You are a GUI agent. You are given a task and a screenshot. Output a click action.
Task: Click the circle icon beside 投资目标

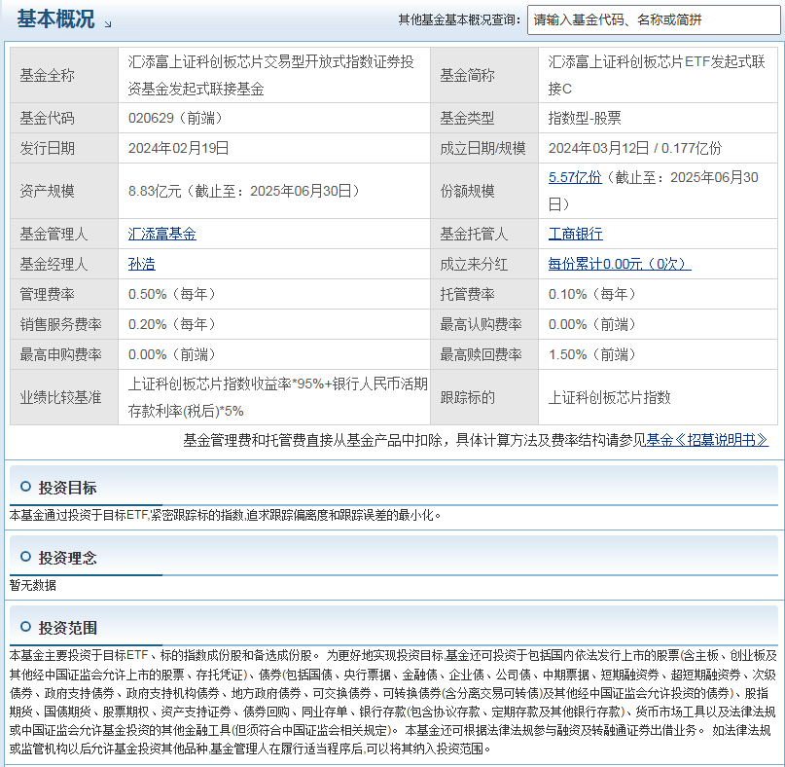25,487
